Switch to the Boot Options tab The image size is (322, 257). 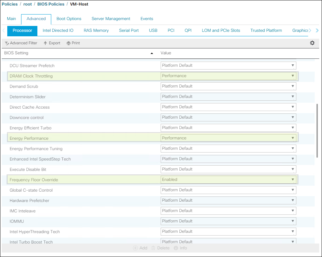point(69,19)
